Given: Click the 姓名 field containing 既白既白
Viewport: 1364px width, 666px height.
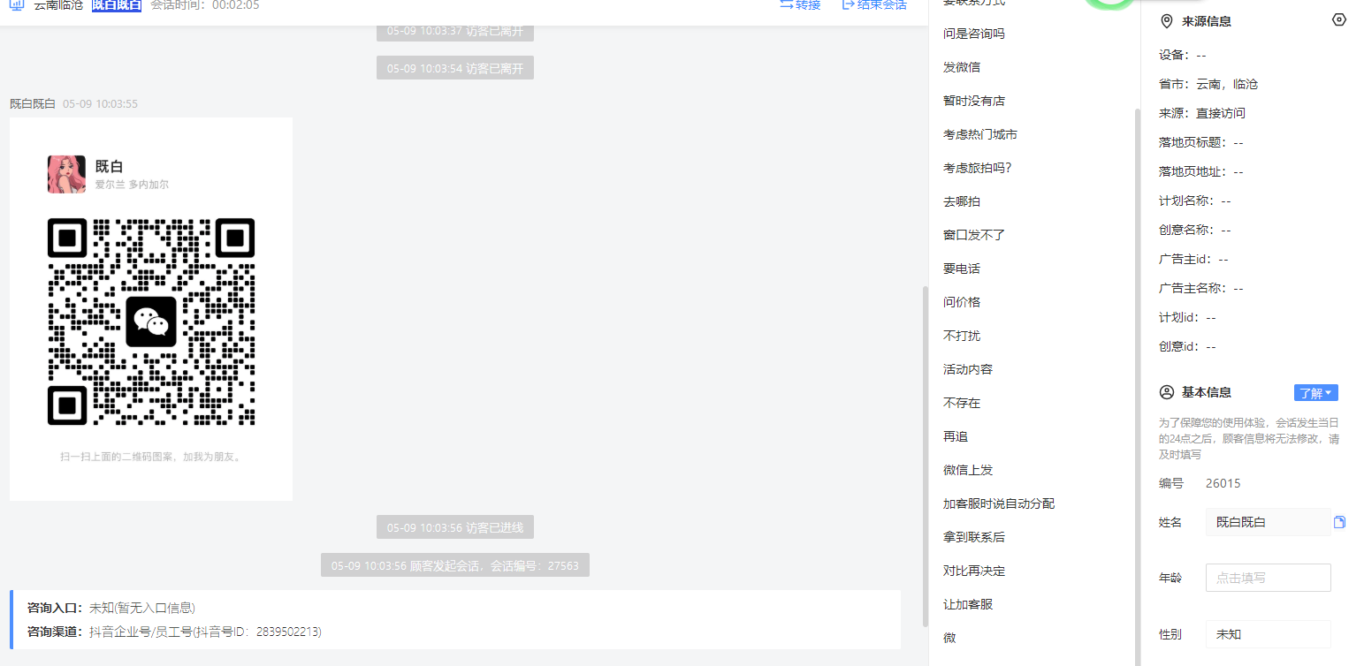Looking at the screenshot, I should [1268, 522].
